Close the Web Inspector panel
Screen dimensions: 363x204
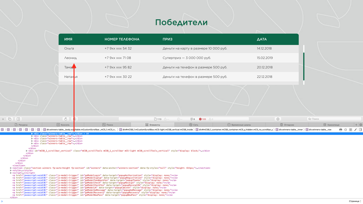3,119
